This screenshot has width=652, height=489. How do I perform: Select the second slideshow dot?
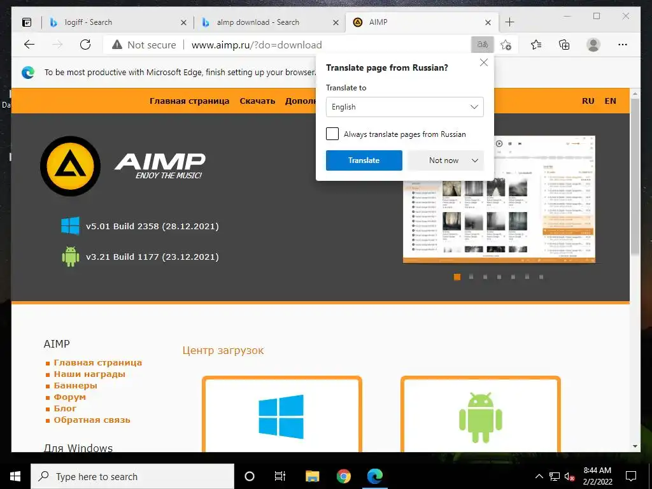471,277
